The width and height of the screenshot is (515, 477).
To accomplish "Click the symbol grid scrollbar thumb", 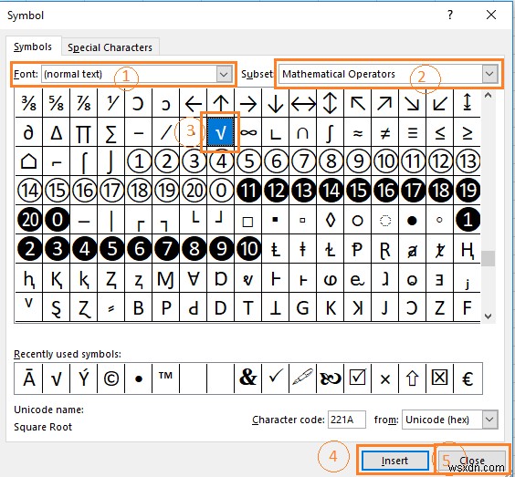I will click(x=489, y=258).
